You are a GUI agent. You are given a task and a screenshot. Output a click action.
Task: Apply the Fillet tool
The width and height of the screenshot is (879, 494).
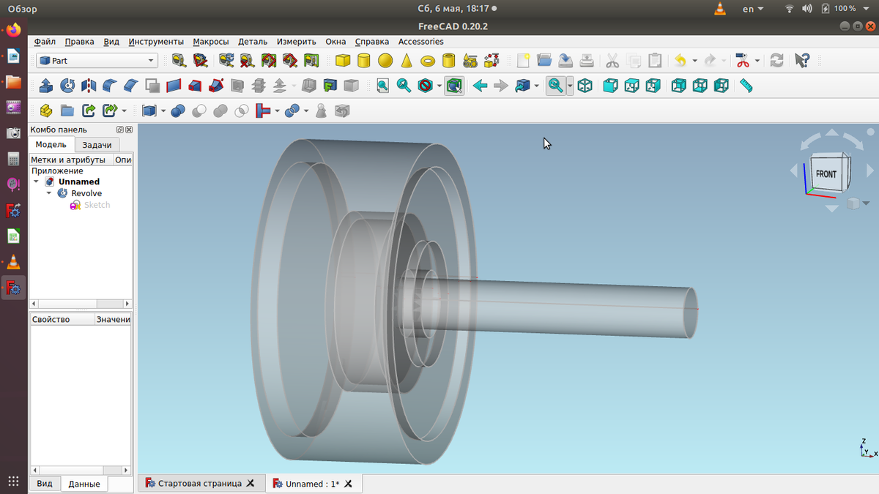110,86
